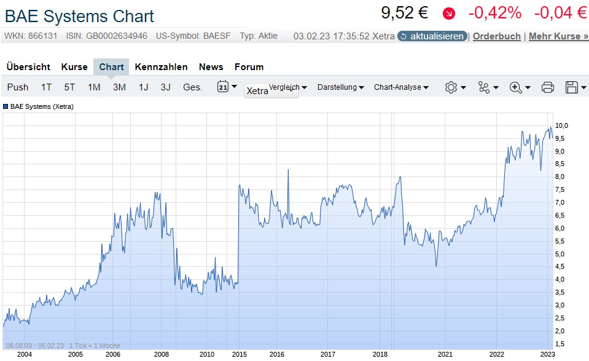Click the red price trend arrow icon
The width and height of the screenshot is (589, 361).
tap(449, 14)
